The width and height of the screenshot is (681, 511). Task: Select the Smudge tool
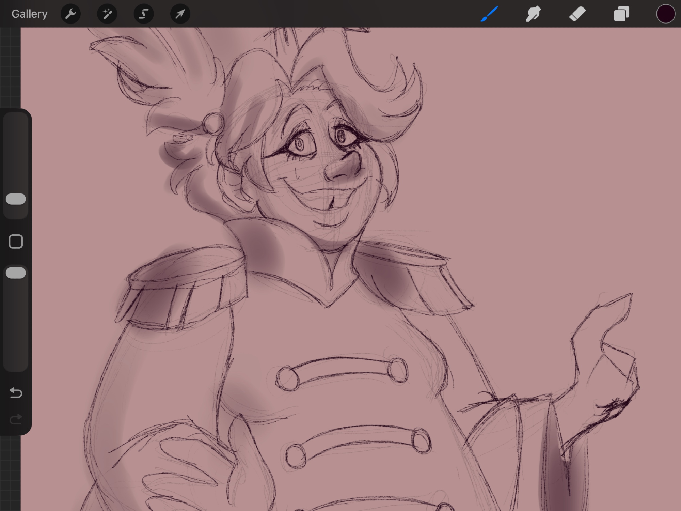(x=533, y=14)
